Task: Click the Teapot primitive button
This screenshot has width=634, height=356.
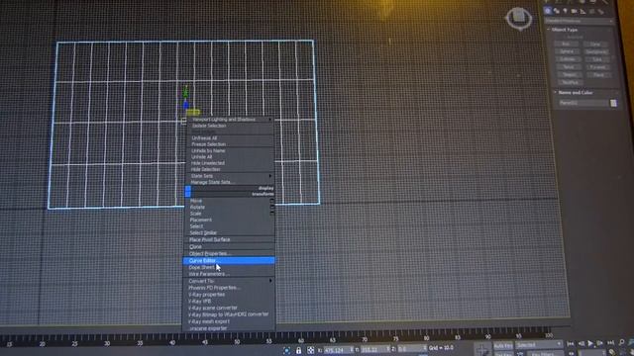Action: point(570,75)
